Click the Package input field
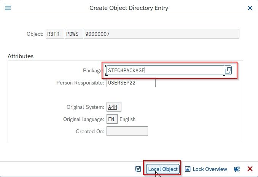Image resolution: width=258 pixels, height=177 pixels. coord(165,70)
